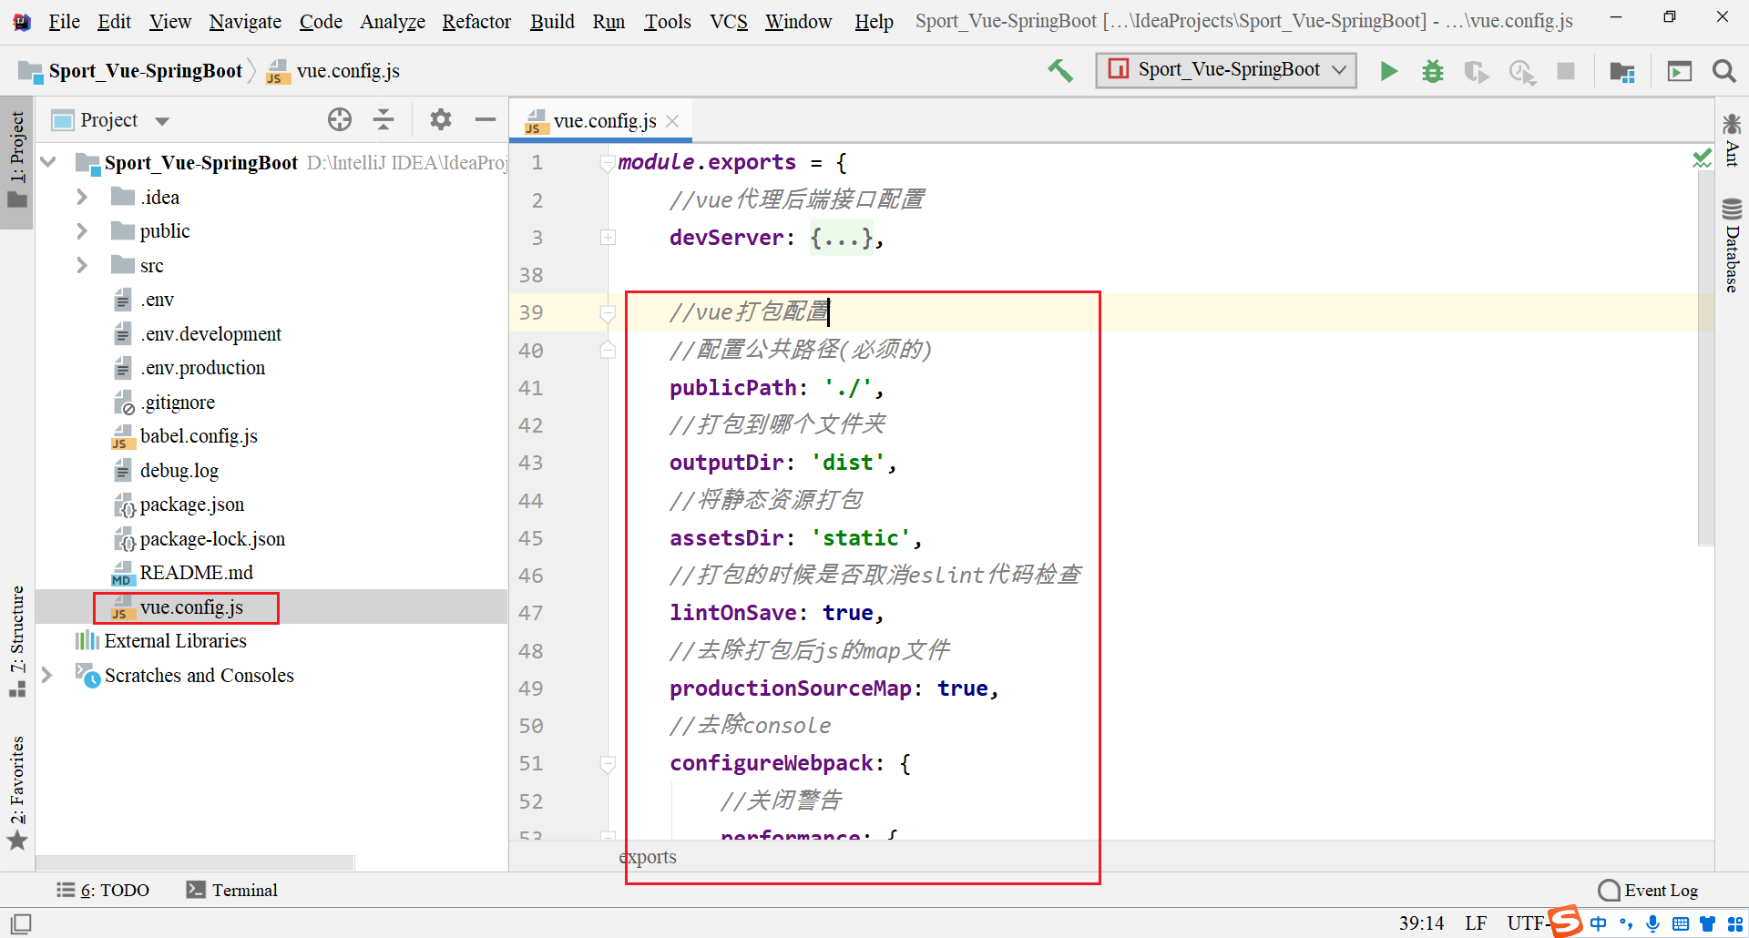
Task: Hide the Project tool window
Action: pos(486,119)
